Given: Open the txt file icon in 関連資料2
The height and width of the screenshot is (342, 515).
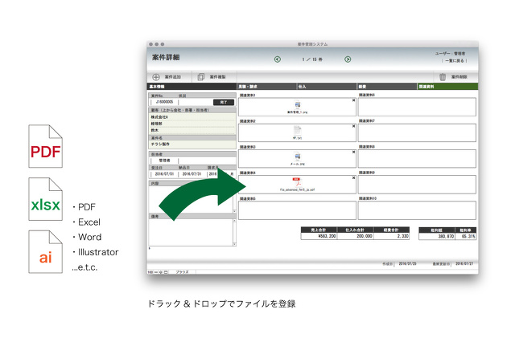Looking at the screenshot, I should 296,130.
